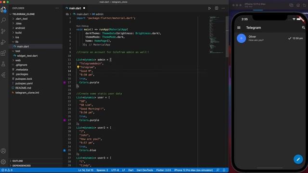Select the main.dart editor tab

pyautogui.click(x=75, y=8)
